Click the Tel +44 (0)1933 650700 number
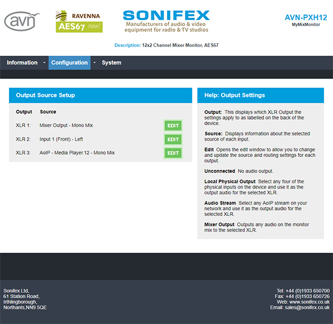The height and width of the screenshot is (324, 333). [303, 291]
